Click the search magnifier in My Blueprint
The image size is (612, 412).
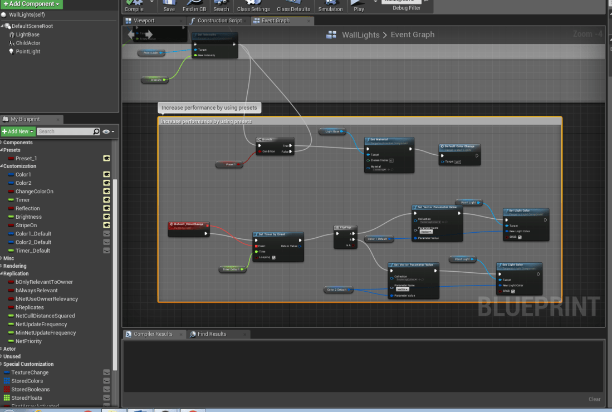(x=96, y=131)
